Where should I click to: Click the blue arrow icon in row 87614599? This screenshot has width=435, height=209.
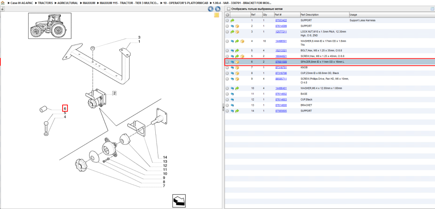(x=232, y=26)
